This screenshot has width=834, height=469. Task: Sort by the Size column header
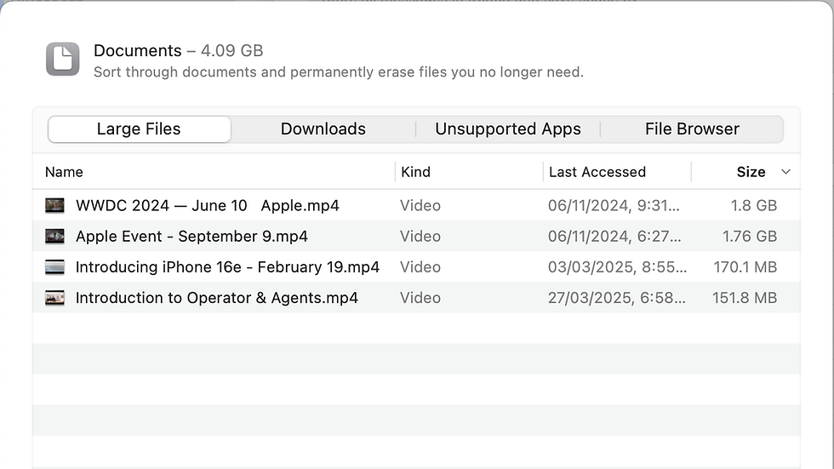click(751, 172)
